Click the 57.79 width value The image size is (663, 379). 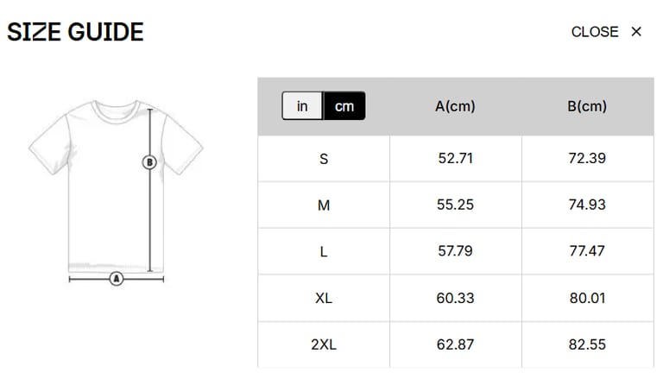[455, 251]
